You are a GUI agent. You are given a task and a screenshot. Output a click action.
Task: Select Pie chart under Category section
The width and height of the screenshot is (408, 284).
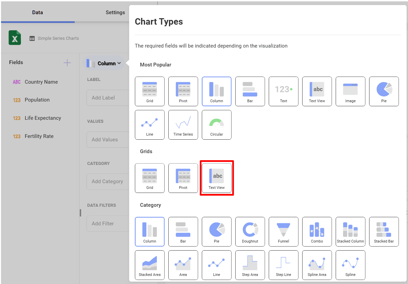[217, 232]
